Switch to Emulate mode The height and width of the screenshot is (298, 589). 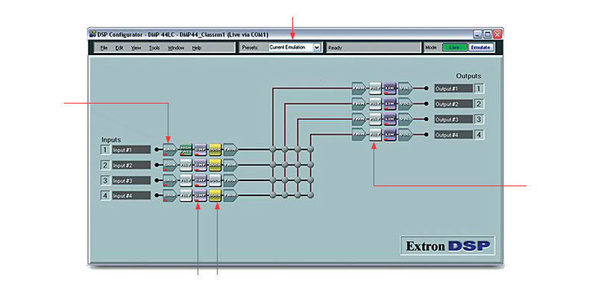481,48
